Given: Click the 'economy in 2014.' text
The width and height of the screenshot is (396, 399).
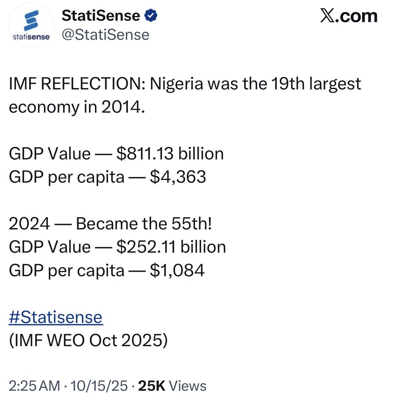Looking at the screenshot, I should pyautogui.click(x=77, y=107).
